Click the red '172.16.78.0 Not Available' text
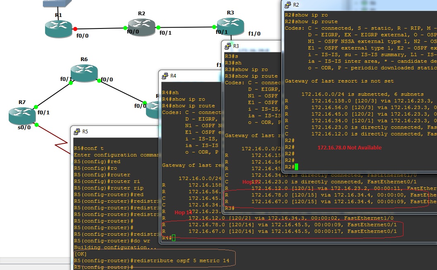This screenshot has height=270, width=437. (x=349, y=147)
